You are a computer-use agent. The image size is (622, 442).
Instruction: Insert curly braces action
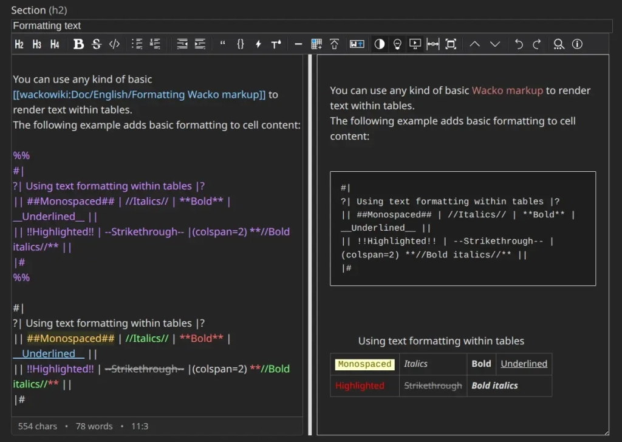(241, 44)
